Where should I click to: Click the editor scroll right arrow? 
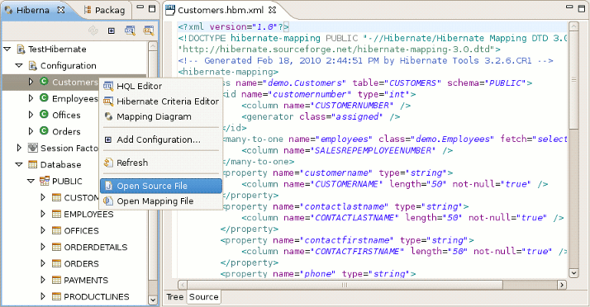coord(562,285)
